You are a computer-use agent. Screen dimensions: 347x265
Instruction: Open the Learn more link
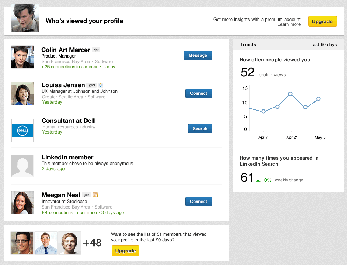(x=289, y=24)
